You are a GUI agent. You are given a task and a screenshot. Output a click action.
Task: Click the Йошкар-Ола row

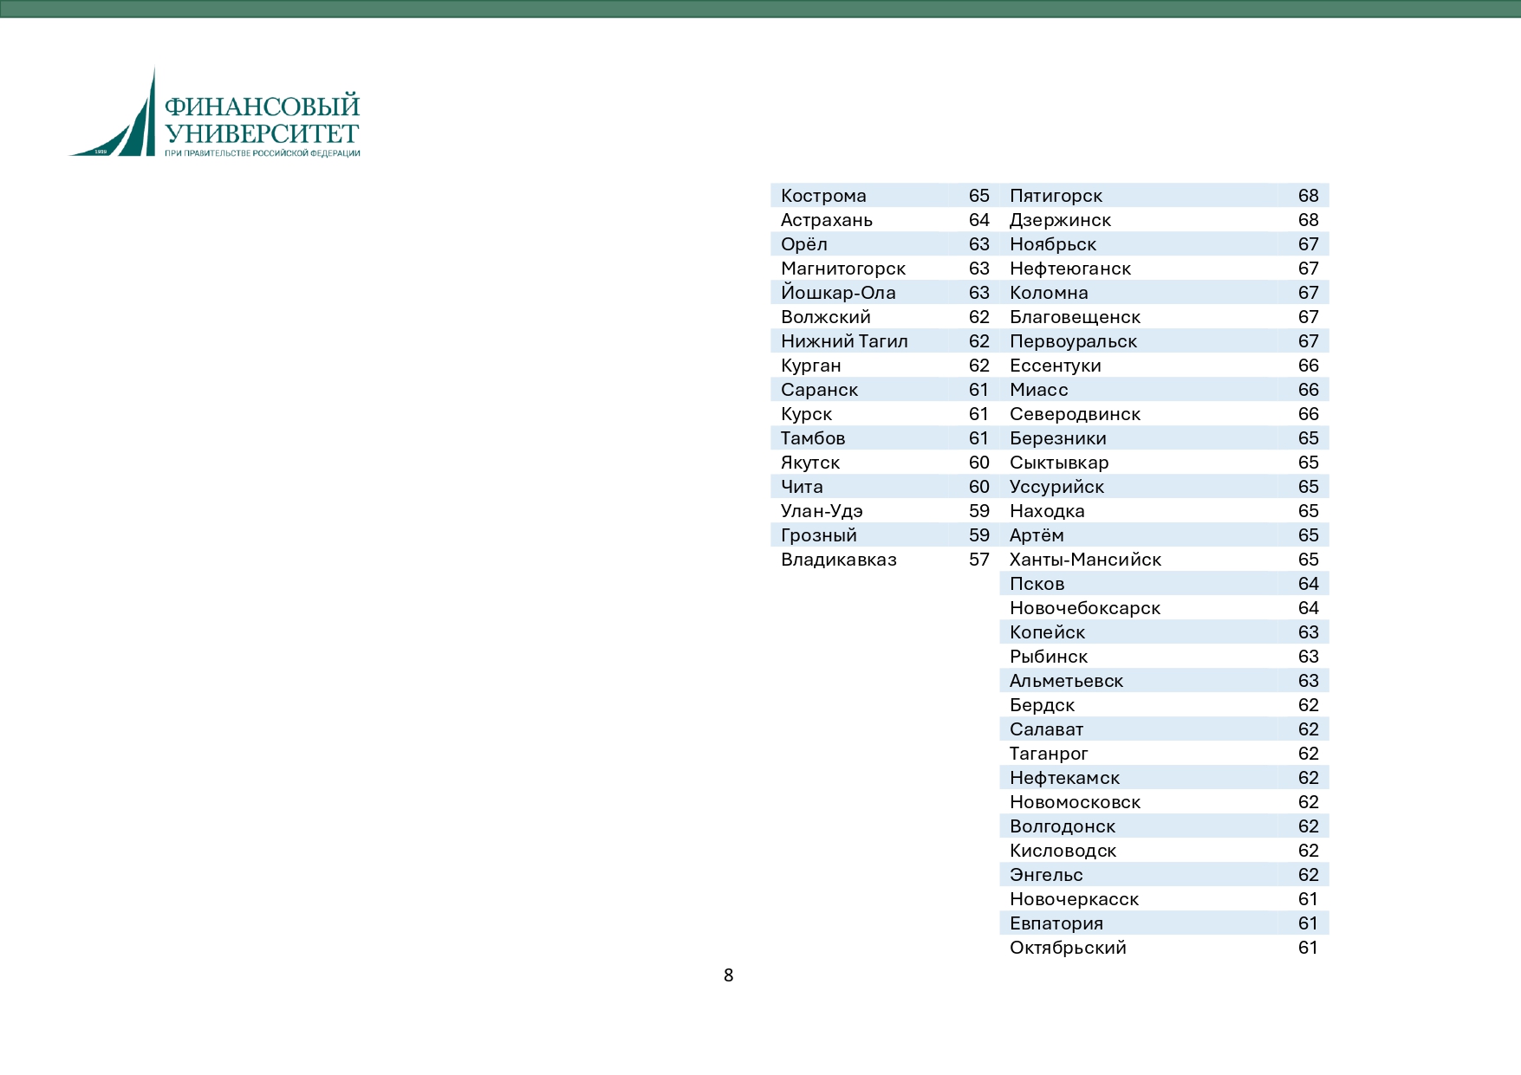click(885, 293)
